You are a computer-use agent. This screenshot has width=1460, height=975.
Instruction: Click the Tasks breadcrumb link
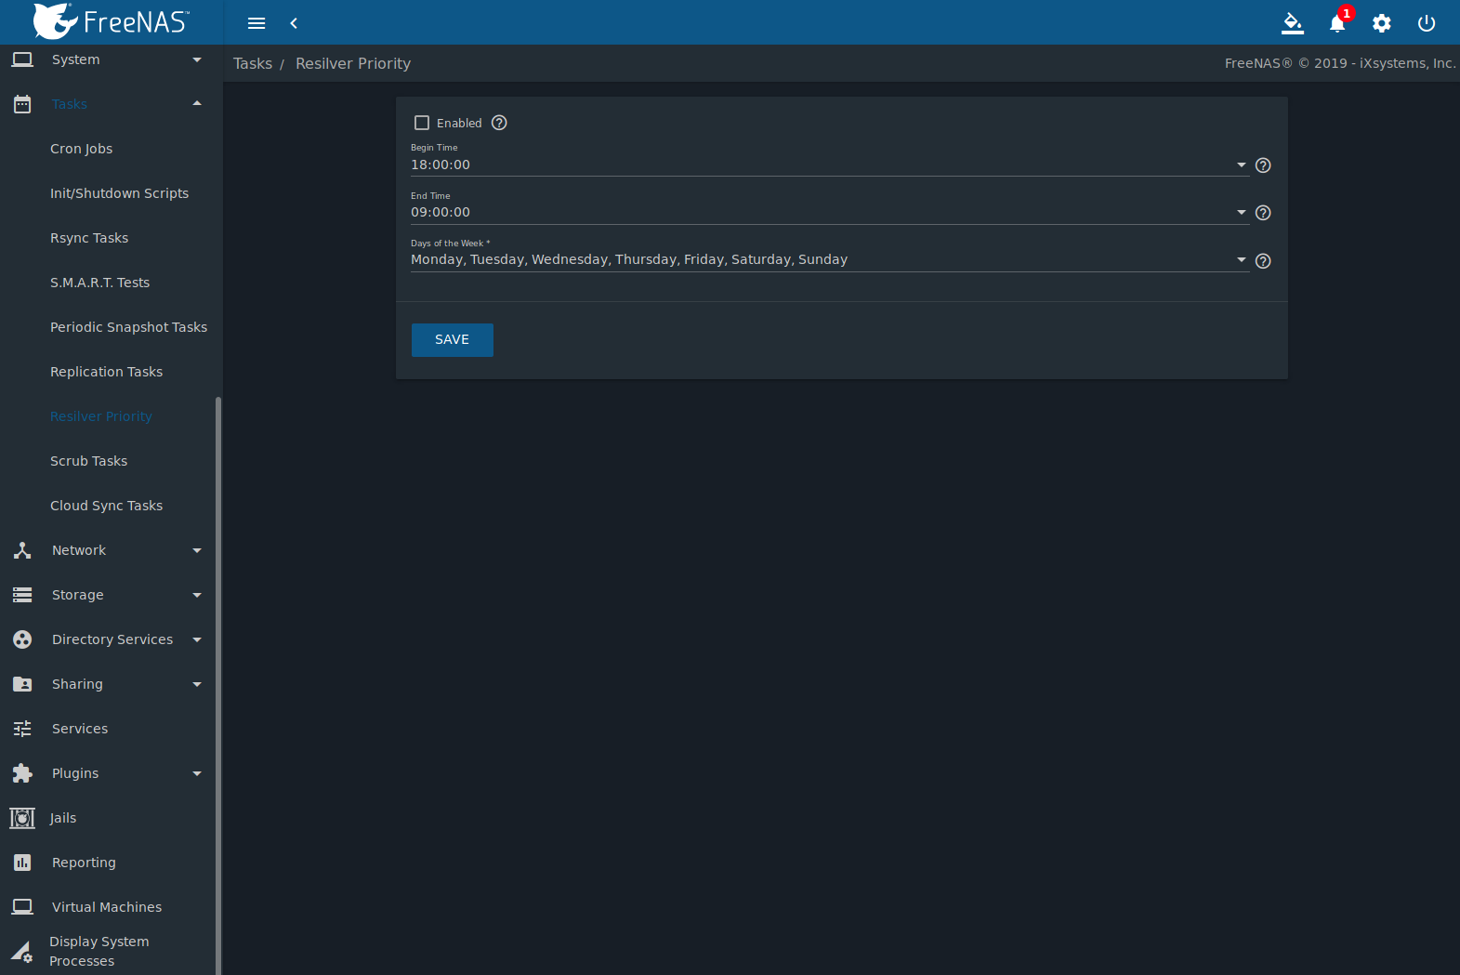click(253, 63)
